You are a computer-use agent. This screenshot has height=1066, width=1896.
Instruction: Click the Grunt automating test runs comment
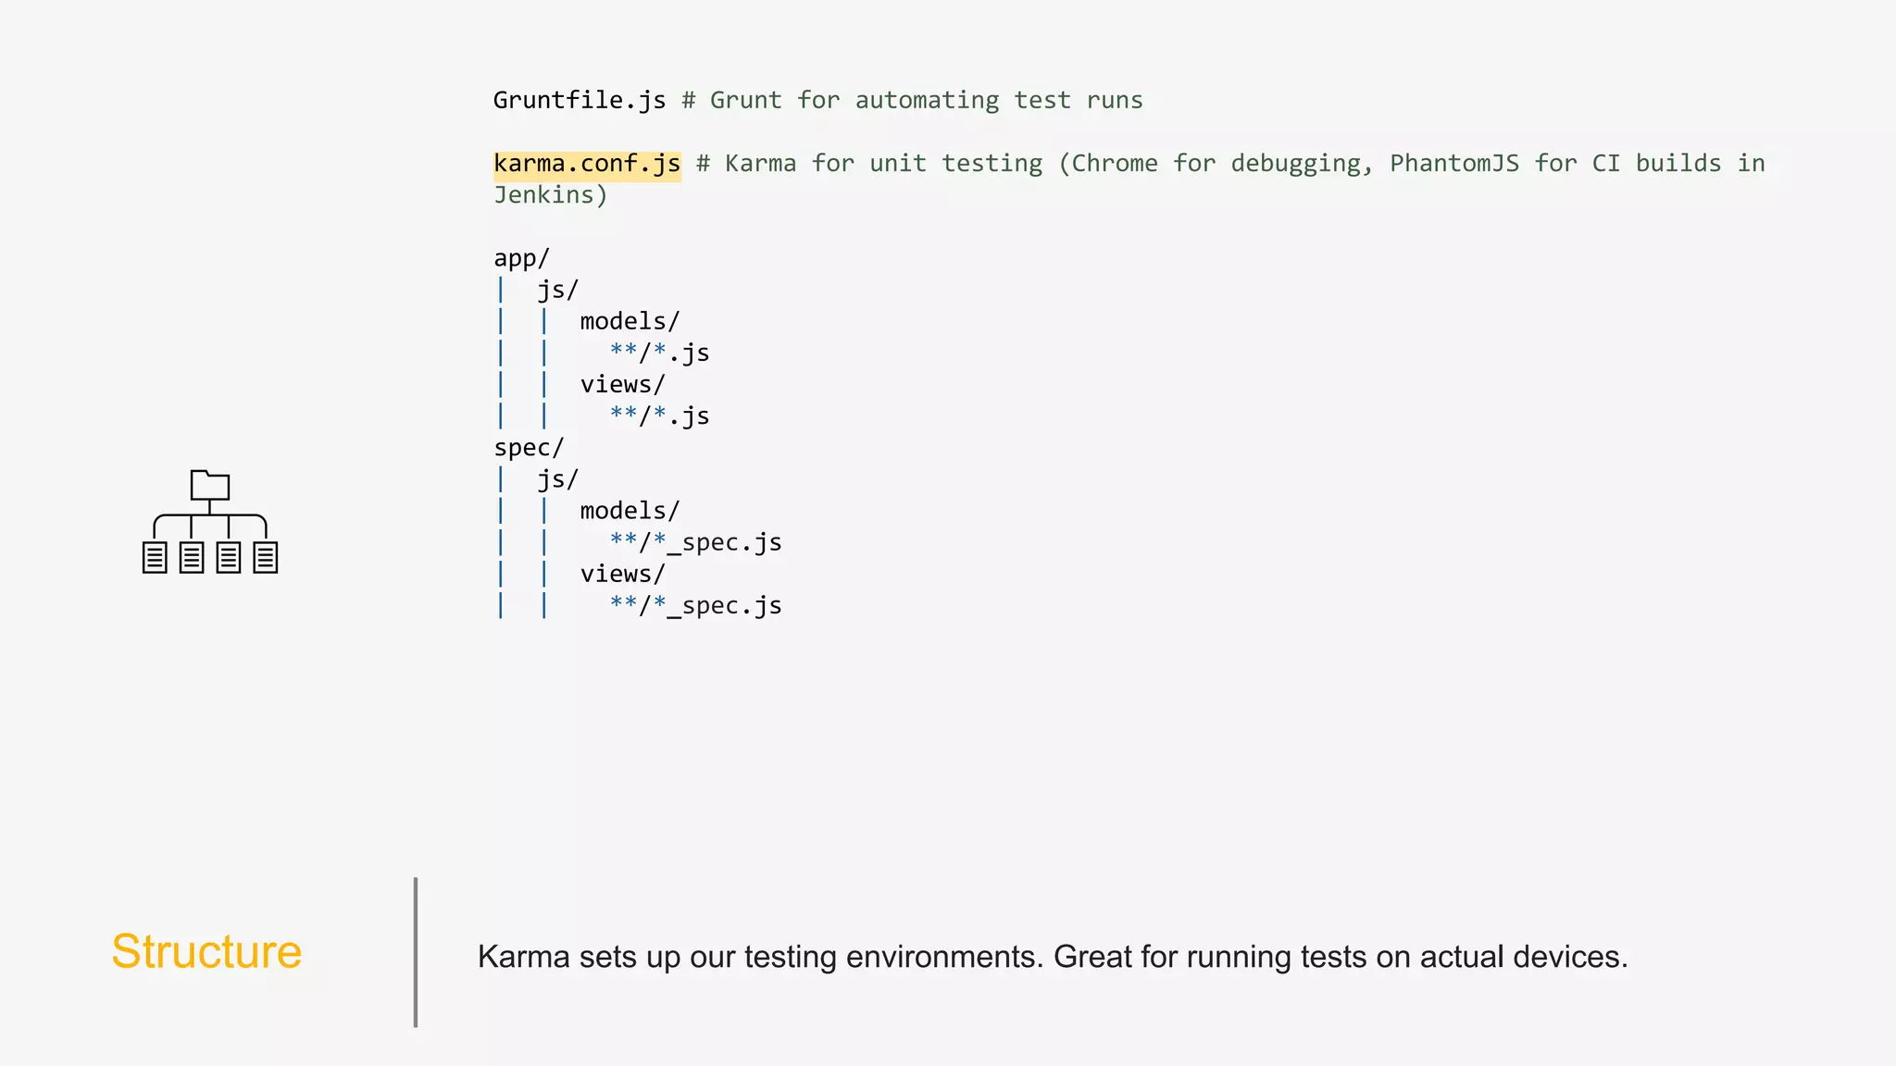(912, 101)
